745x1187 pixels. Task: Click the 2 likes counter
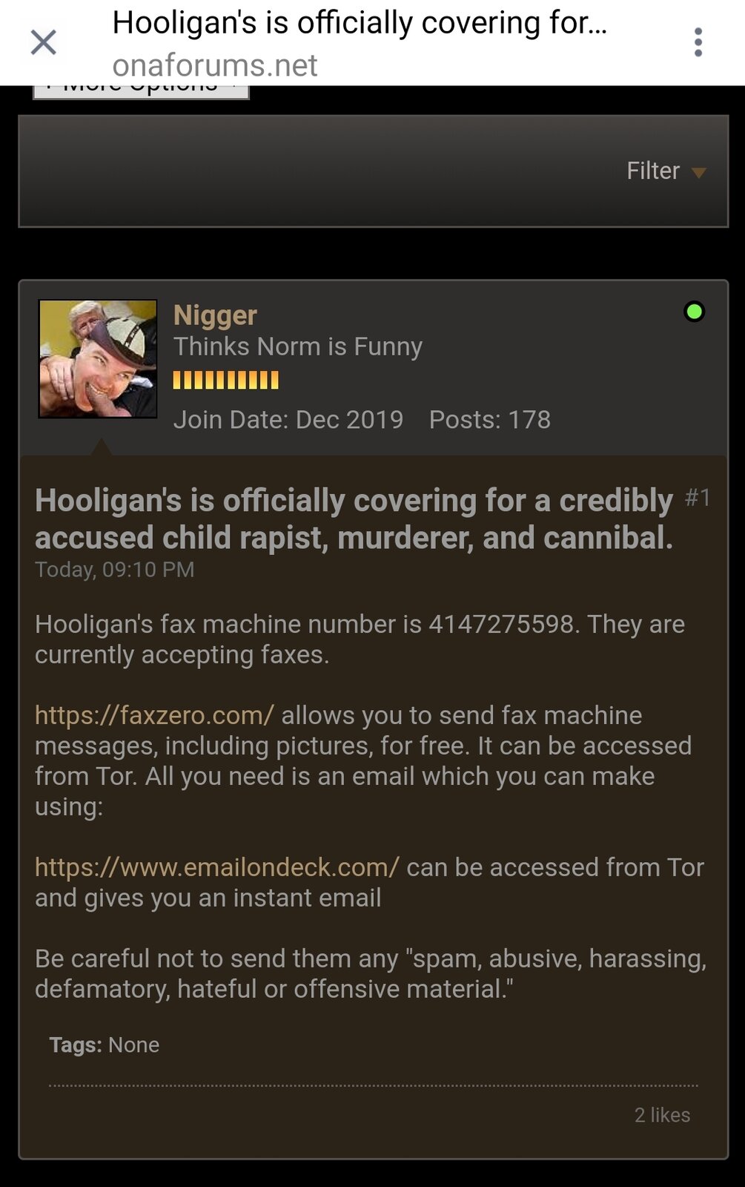pyautogui.click(x=662, y=1115)
